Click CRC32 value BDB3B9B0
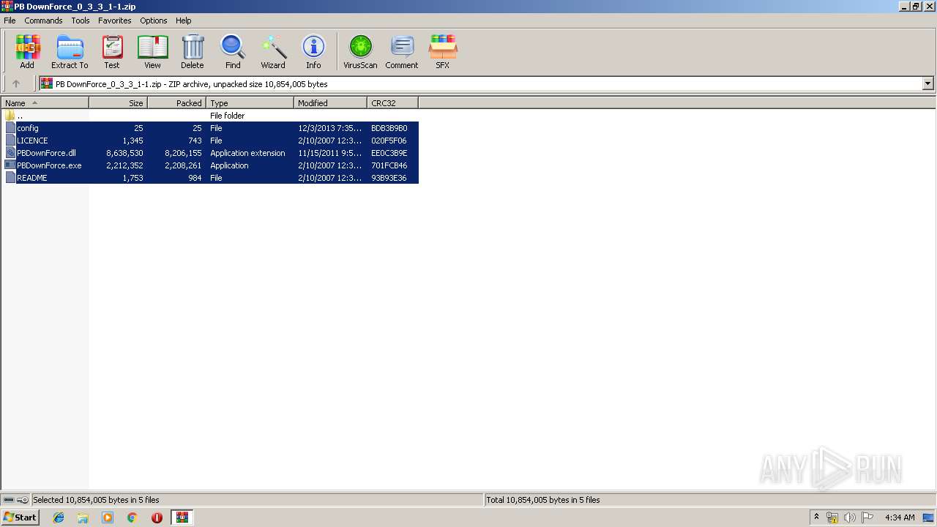 pos(389,128)
